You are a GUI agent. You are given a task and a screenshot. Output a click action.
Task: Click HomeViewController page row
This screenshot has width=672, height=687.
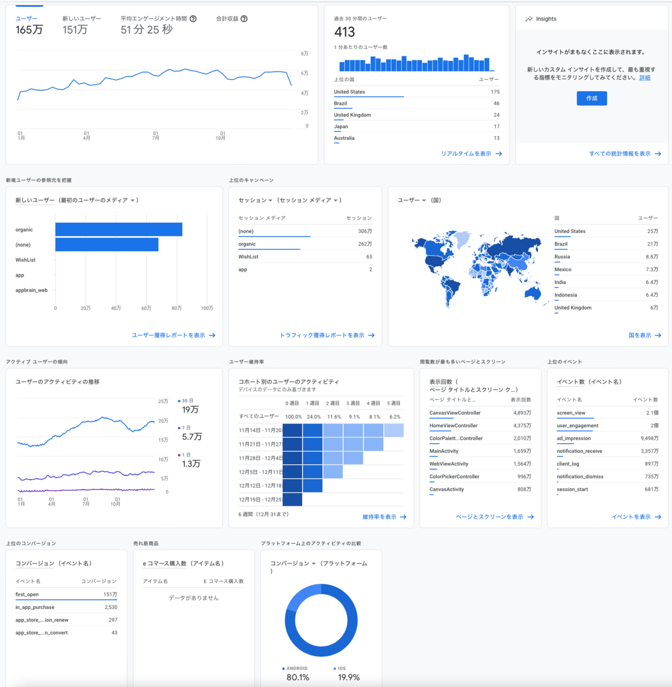click(x=480, y=426)
